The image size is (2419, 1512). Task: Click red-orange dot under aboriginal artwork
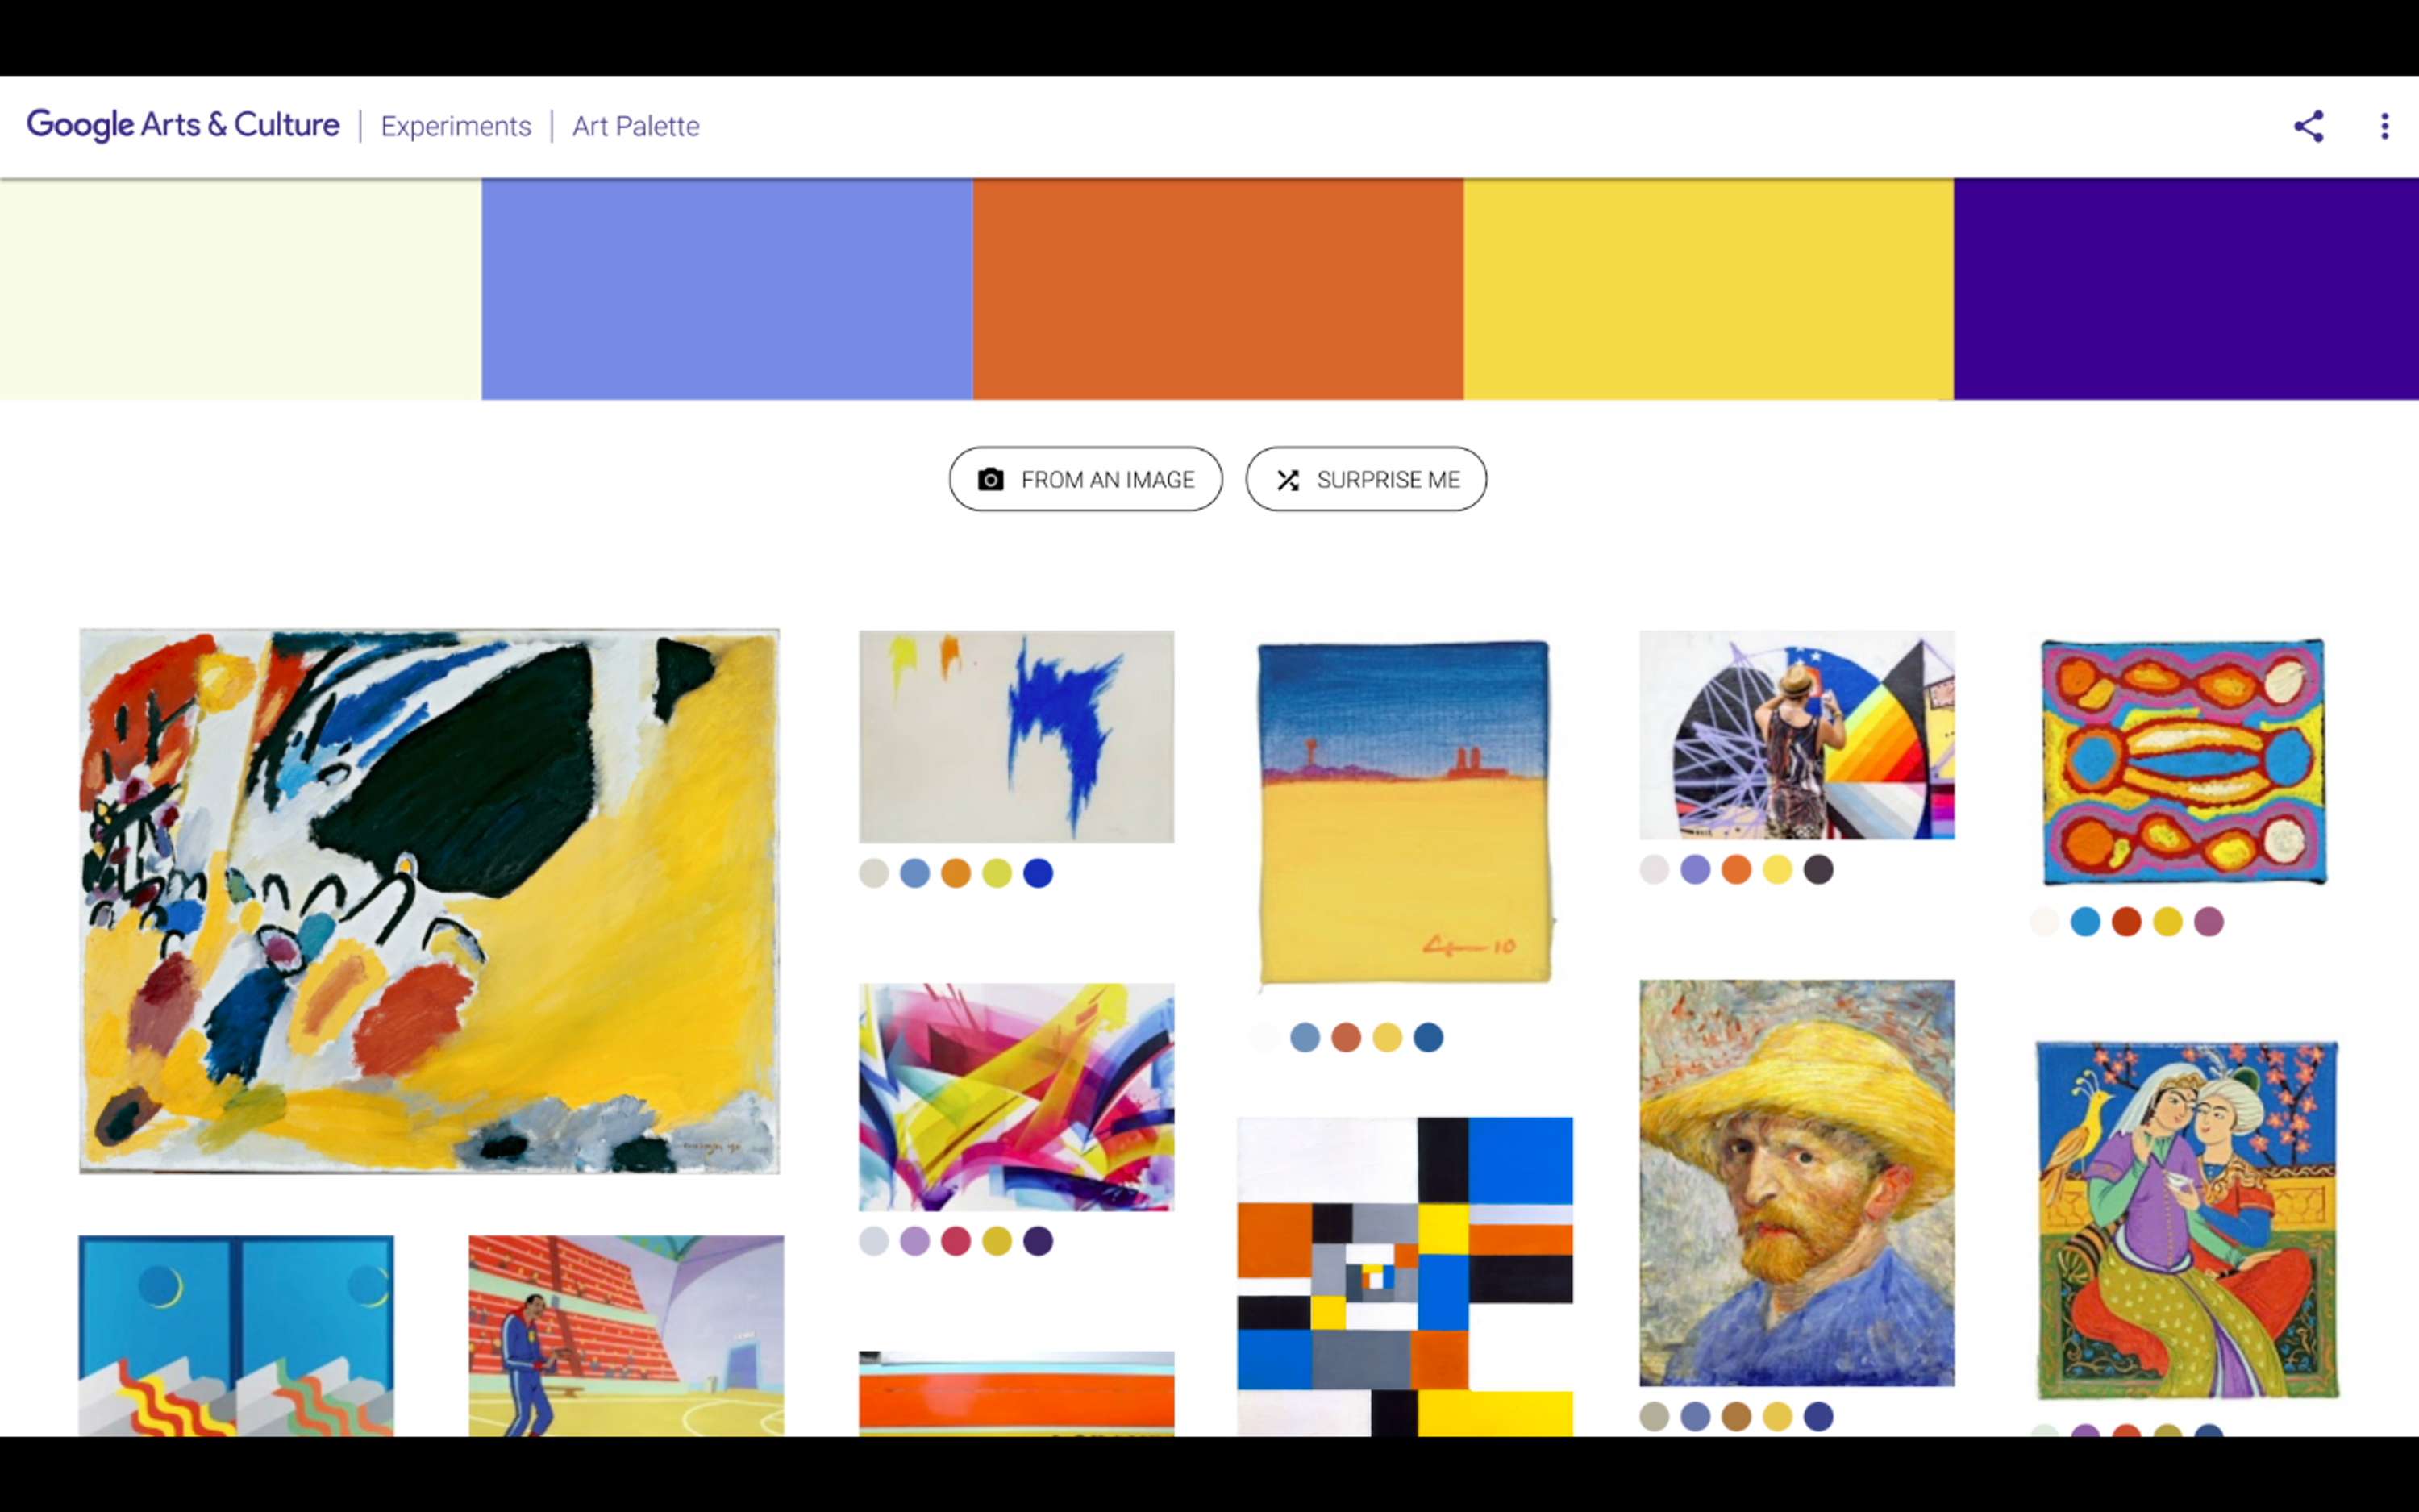(2126, 921)
